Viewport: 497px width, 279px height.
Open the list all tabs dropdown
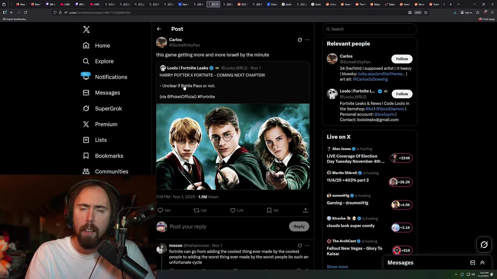tap(459, 4)
